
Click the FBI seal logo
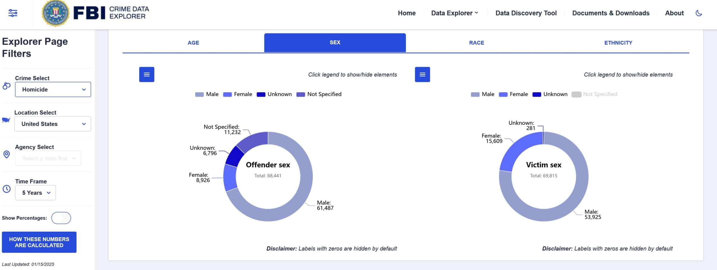tap(55, 13)
